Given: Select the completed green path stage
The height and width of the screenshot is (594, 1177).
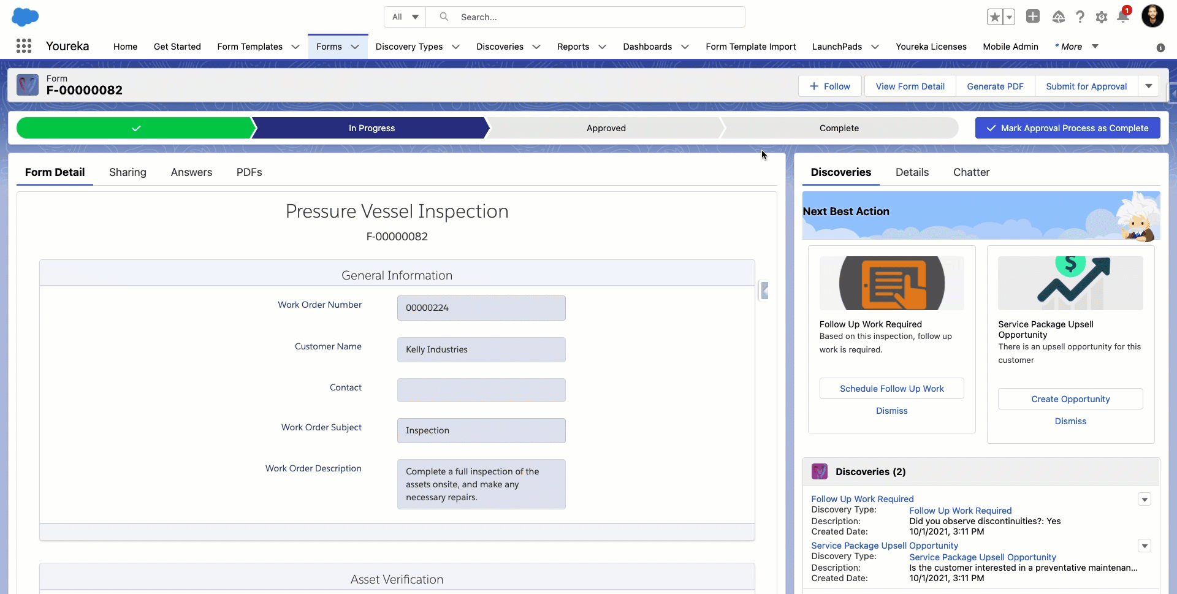Looking at the screenshot, I should 135,128.
